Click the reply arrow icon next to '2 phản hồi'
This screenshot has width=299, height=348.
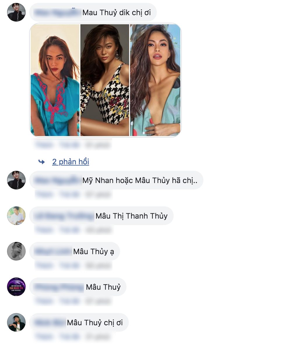[41, 162]
